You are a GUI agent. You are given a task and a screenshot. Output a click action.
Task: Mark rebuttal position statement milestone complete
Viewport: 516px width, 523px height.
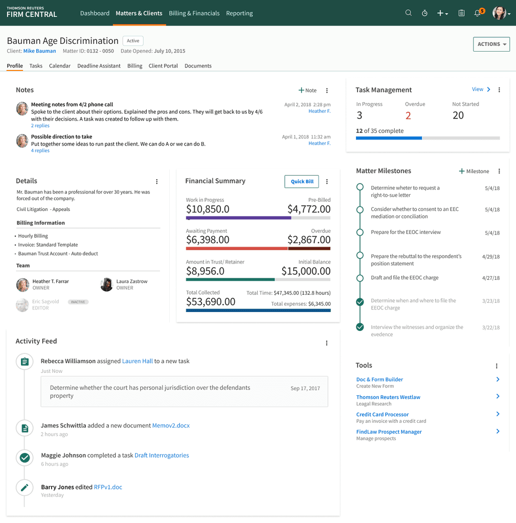360,255
